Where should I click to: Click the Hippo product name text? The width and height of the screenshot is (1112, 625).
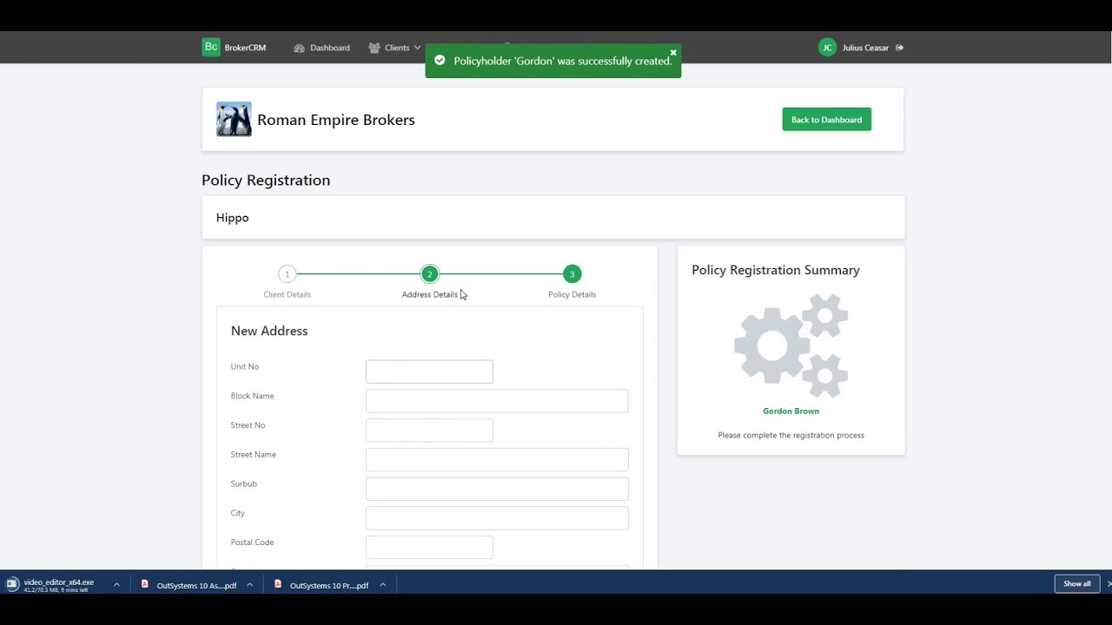(232, 218)
